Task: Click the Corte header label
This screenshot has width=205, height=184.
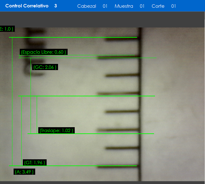Action: tap(158, 6)
